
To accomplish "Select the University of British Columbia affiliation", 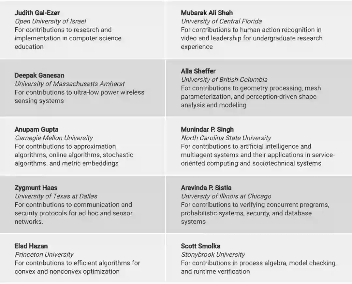I will click(x=224, y=79).
